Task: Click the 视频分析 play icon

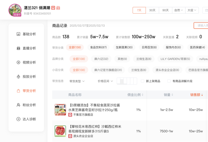Action: pyautogui.click(x=18, y=62)
